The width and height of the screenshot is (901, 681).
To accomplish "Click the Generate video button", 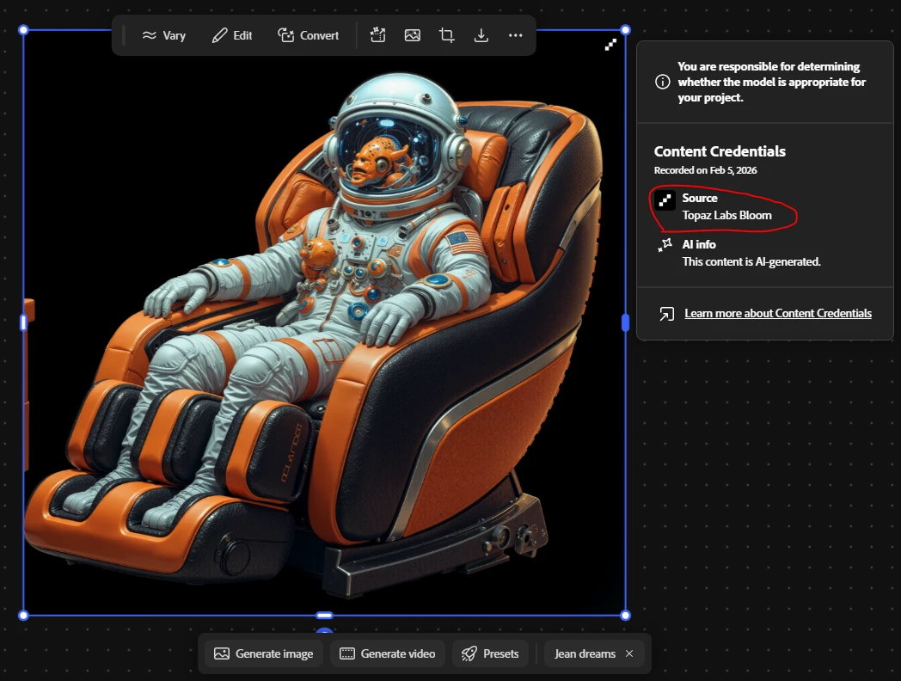I will (388, 653).
